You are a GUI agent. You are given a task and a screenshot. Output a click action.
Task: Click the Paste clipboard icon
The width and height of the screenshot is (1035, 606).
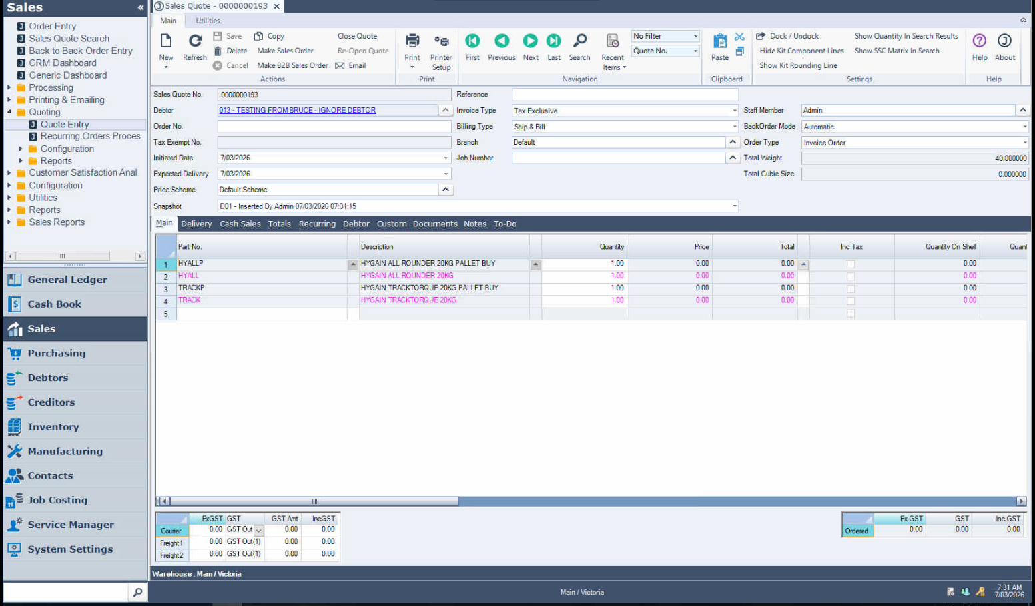point(719,41)
